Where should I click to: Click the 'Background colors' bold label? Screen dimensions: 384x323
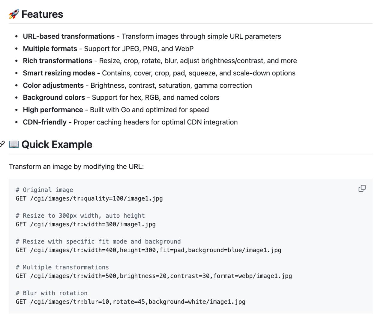click(54, 97)
